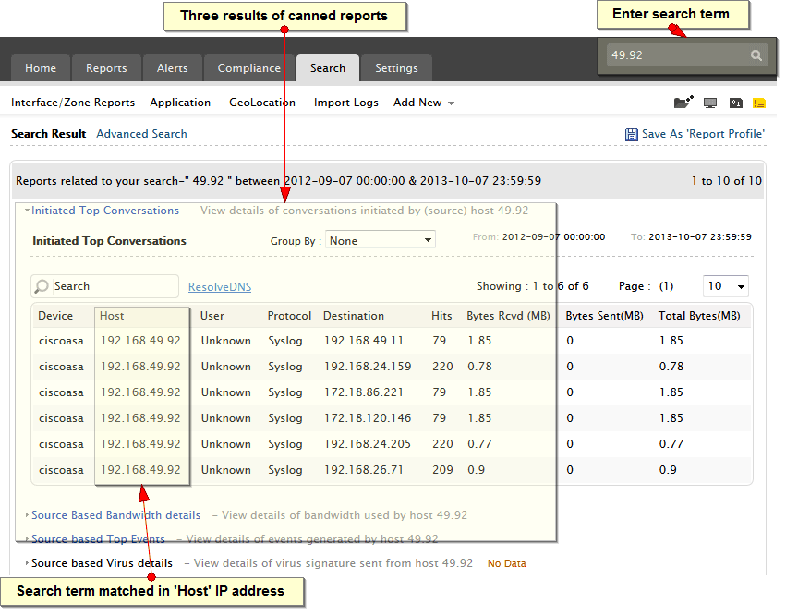The height and width of the screenshot is (615, 786).
Task: Open the Advanced Search link
Action: [141, 134]
